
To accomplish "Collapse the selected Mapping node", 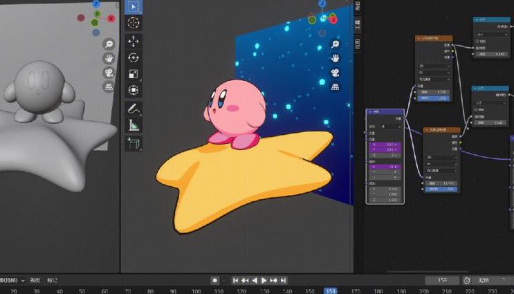I will pyautogui.click(x=370, y=112).
